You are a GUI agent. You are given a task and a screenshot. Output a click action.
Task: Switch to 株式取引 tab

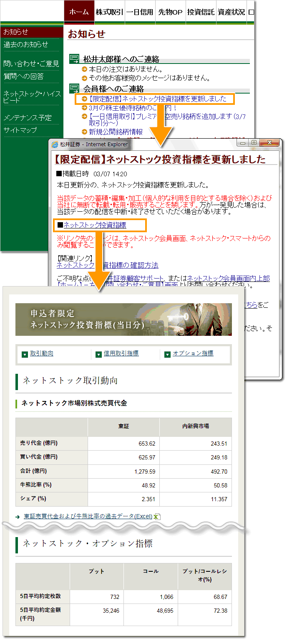[109, 12]
